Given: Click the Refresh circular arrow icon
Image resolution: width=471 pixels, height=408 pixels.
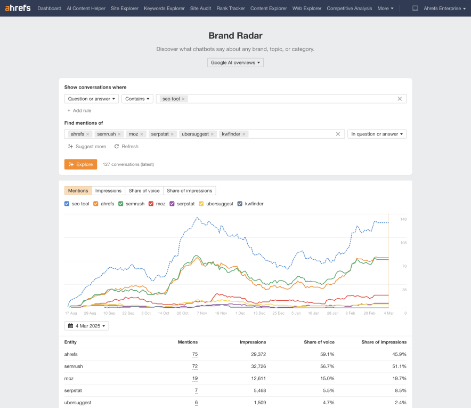Looking at the screenshot, I should coord(117,147).
